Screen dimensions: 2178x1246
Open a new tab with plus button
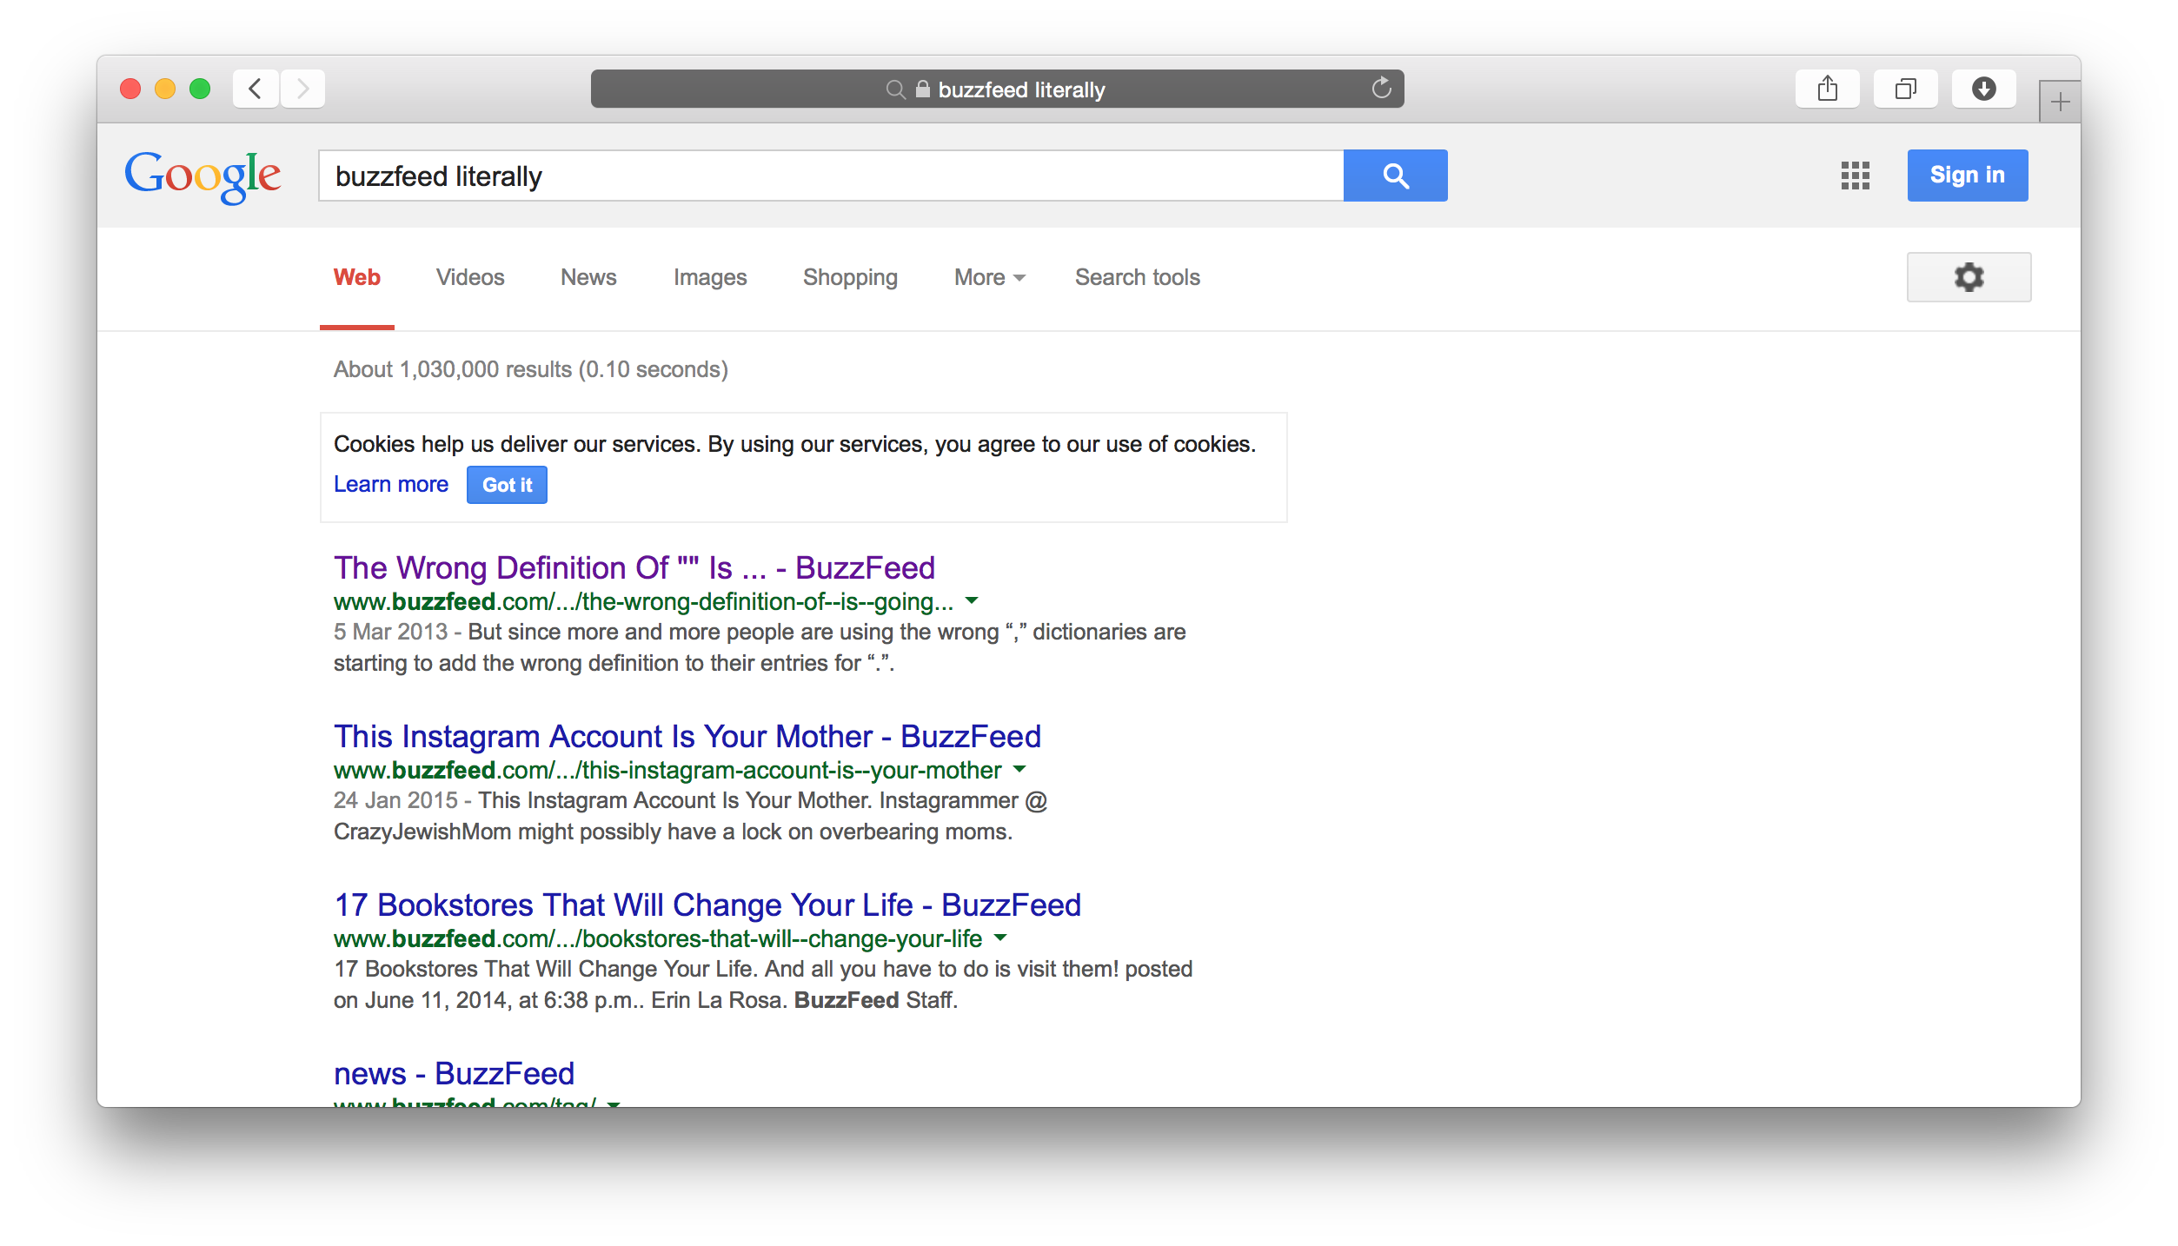[x=2059, y=103]
